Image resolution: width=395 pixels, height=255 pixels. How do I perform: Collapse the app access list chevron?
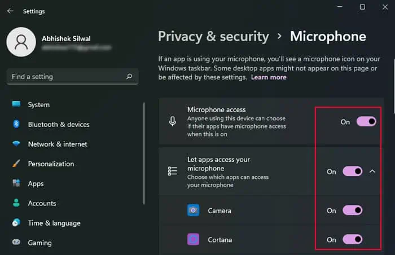coord(372,172)
